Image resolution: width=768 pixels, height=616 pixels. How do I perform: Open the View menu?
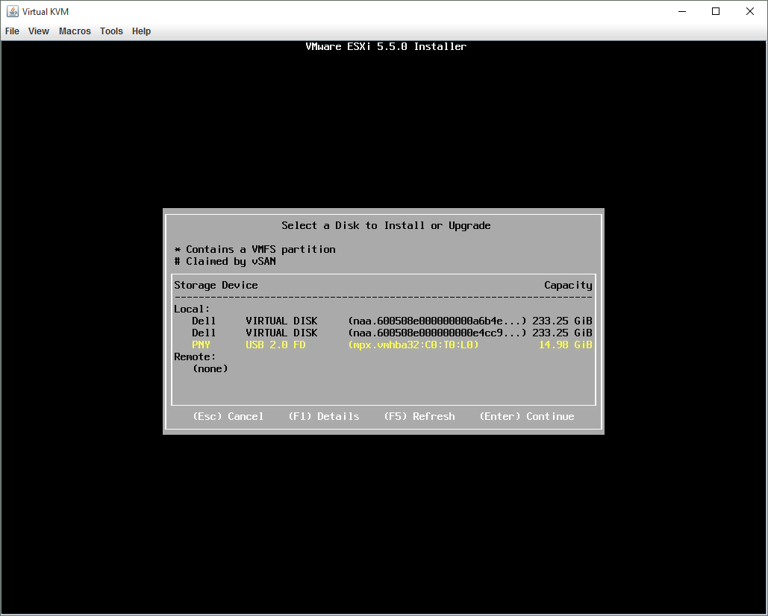point(39,31)
